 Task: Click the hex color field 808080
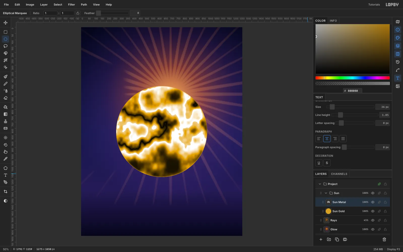353,91
